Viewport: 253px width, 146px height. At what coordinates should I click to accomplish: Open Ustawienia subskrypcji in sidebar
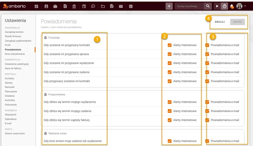tap(17, 64)
